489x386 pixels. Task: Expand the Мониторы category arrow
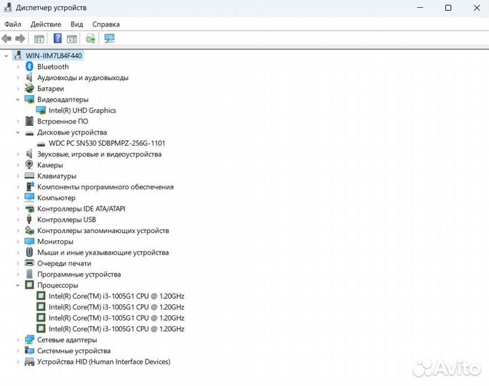coord(18,242)
